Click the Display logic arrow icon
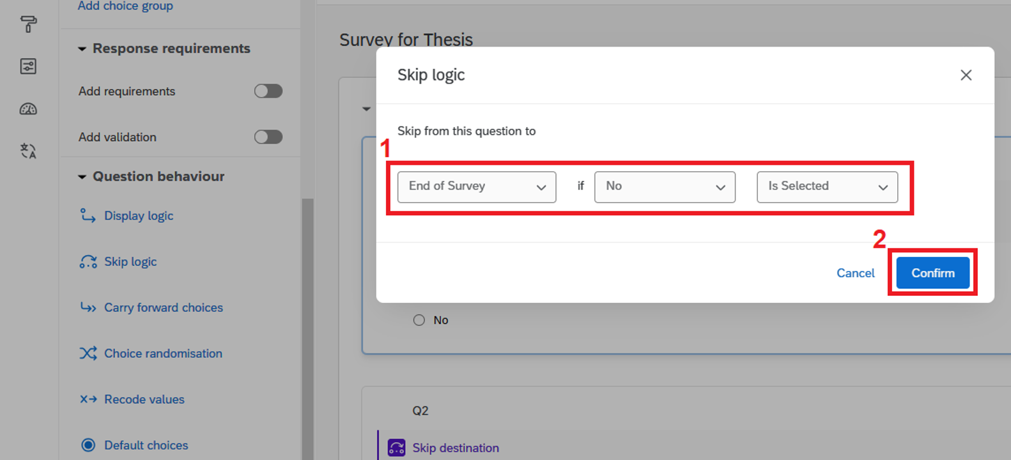This screenshot has height=460, width=1011. click(x=88, y=216)
